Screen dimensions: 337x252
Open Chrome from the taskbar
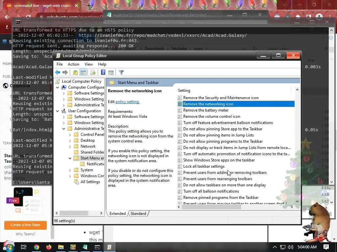coord(36,247)
